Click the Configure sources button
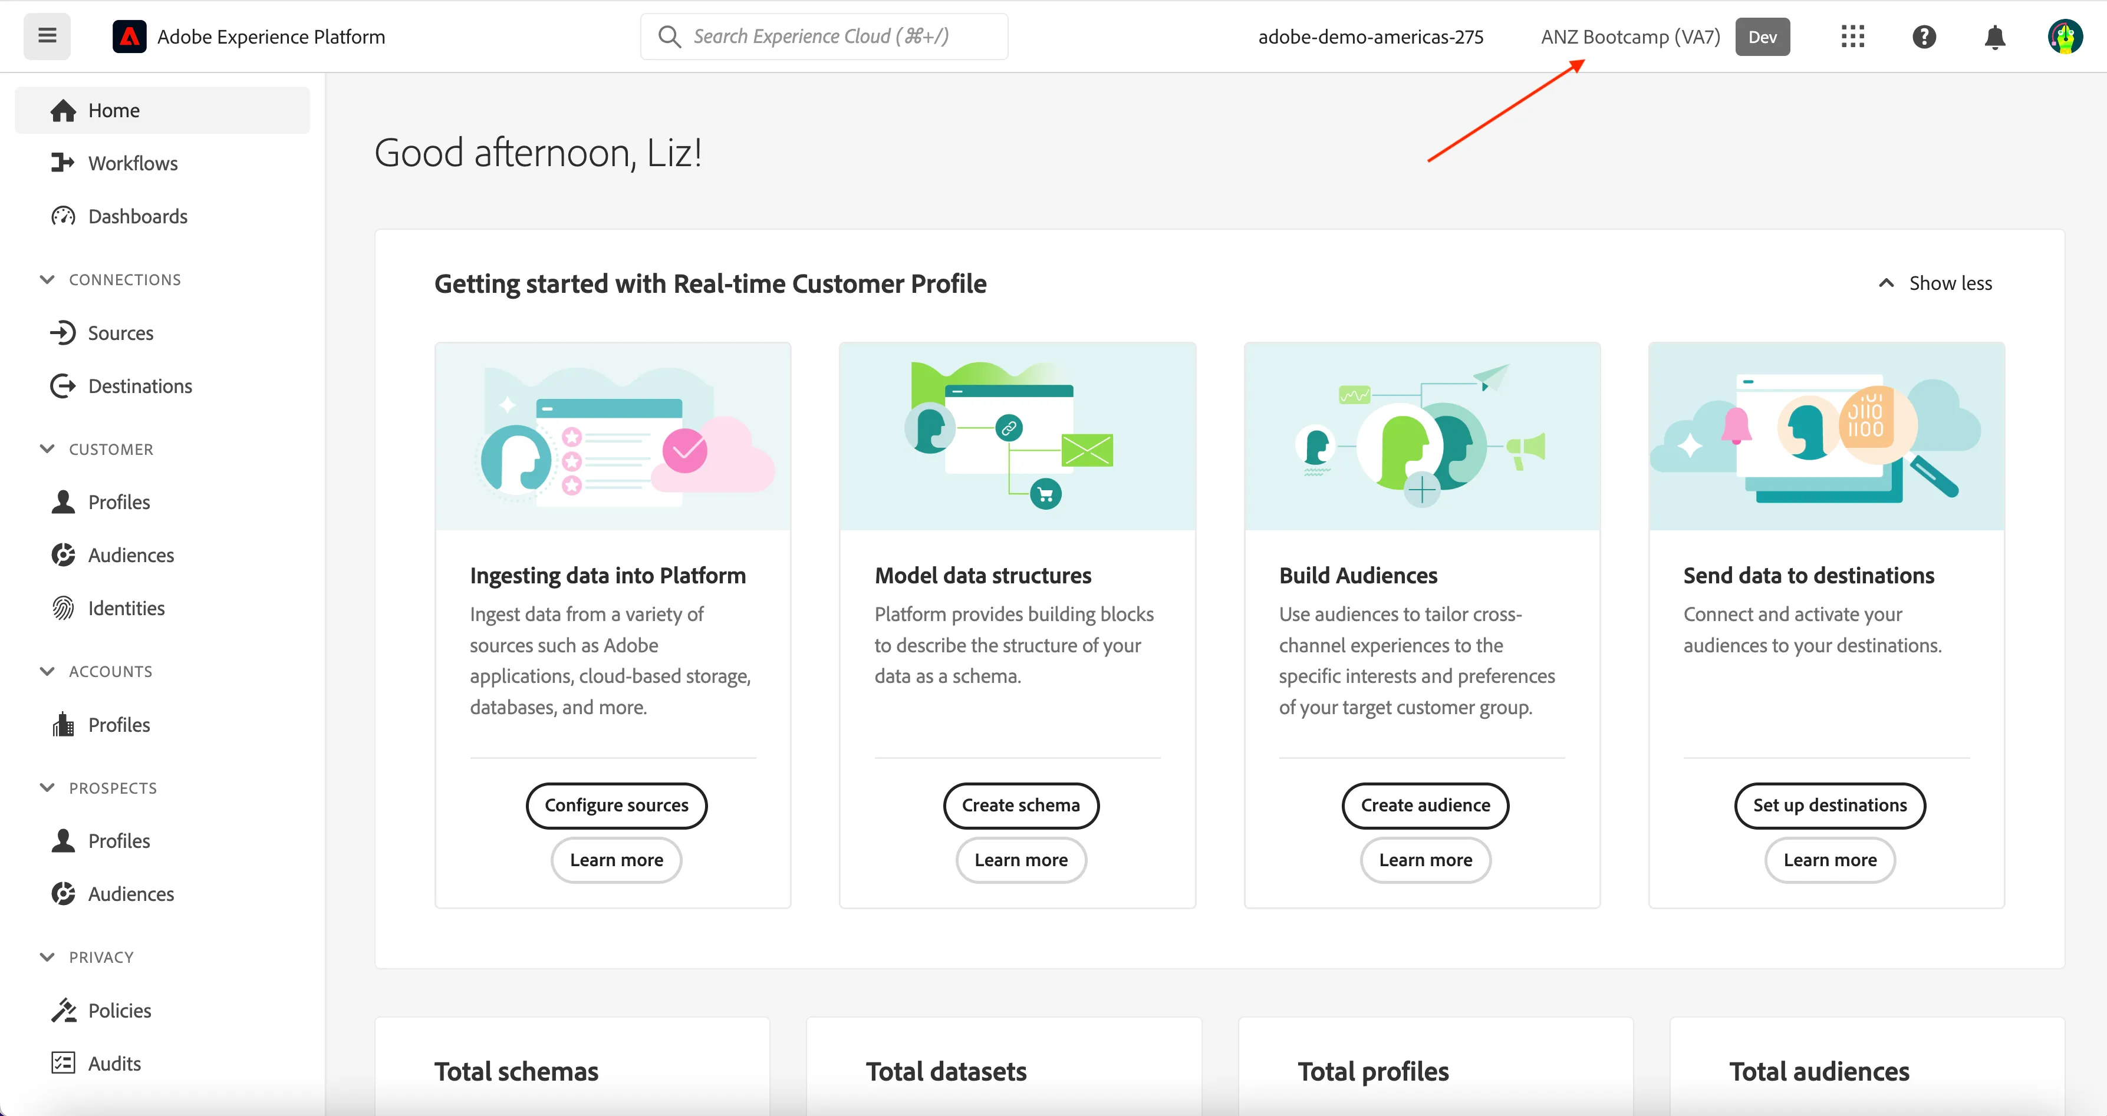The image size is (2107, 1116). coord(617,805)
